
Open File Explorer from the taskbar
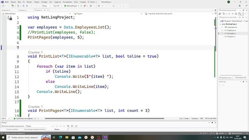67,137
